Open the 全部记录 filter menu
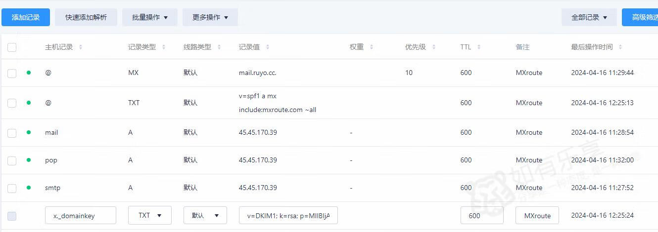Screen dimensions: 658x232 (x=589, y=17)
